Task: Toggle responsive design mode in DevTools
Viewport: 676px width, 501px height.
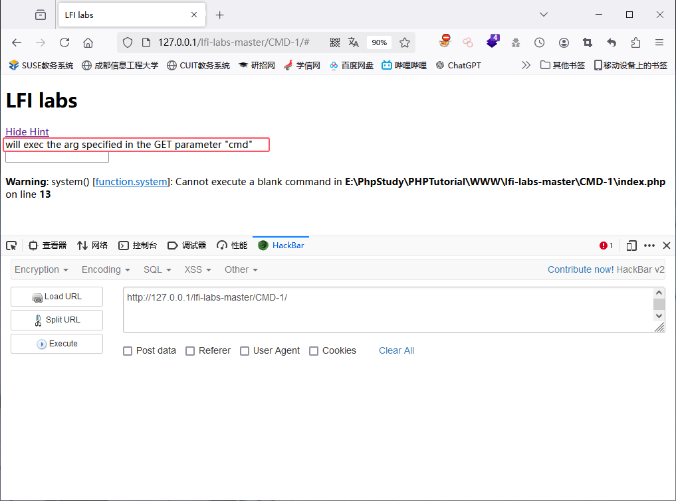Action: (x=631, y=245)
